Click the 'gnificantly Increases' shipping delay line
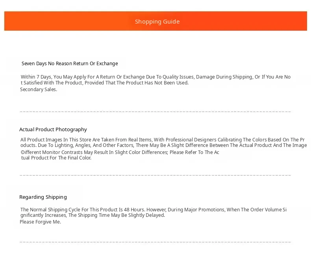The height and width of the screenshot is (264, 311). click(x=93, y=215)
